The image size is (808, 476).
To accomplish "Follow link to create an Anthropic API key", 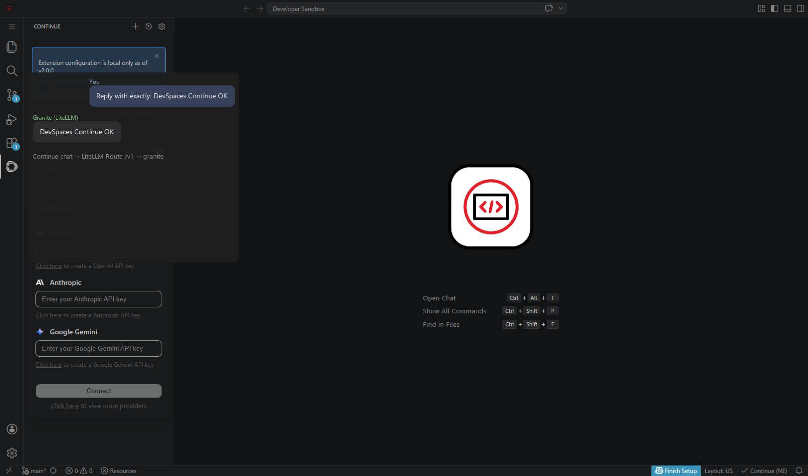I will pos(49,315).
